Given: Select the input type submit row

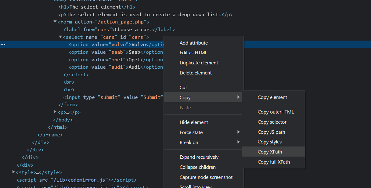Looking at the screenshot, I should (x=113, y=97).
